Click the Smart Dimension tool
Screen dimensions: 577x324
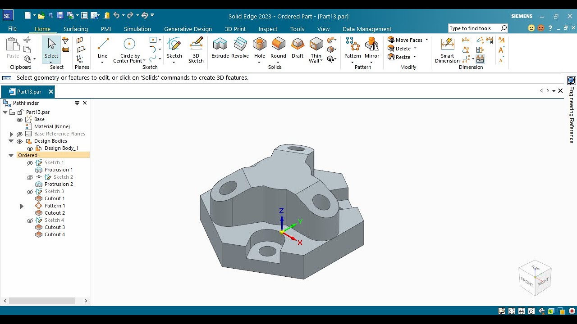pyautogui.click(x=447, y=49)
